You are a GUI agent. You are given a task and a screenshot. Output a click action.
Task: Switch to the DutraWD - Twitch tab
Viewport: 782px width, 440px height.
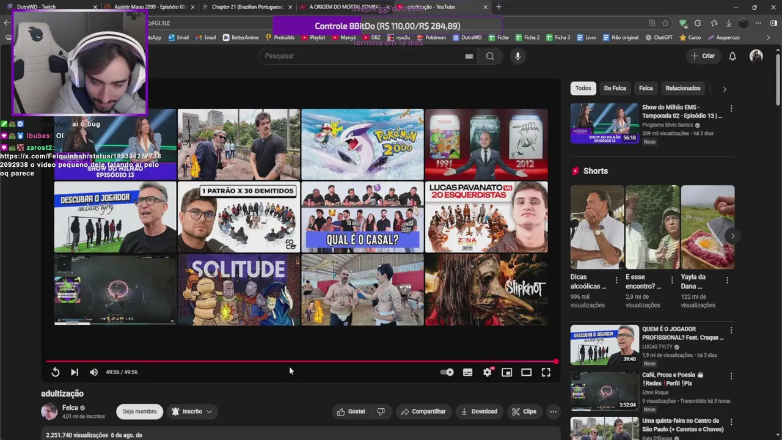(51, 7)
